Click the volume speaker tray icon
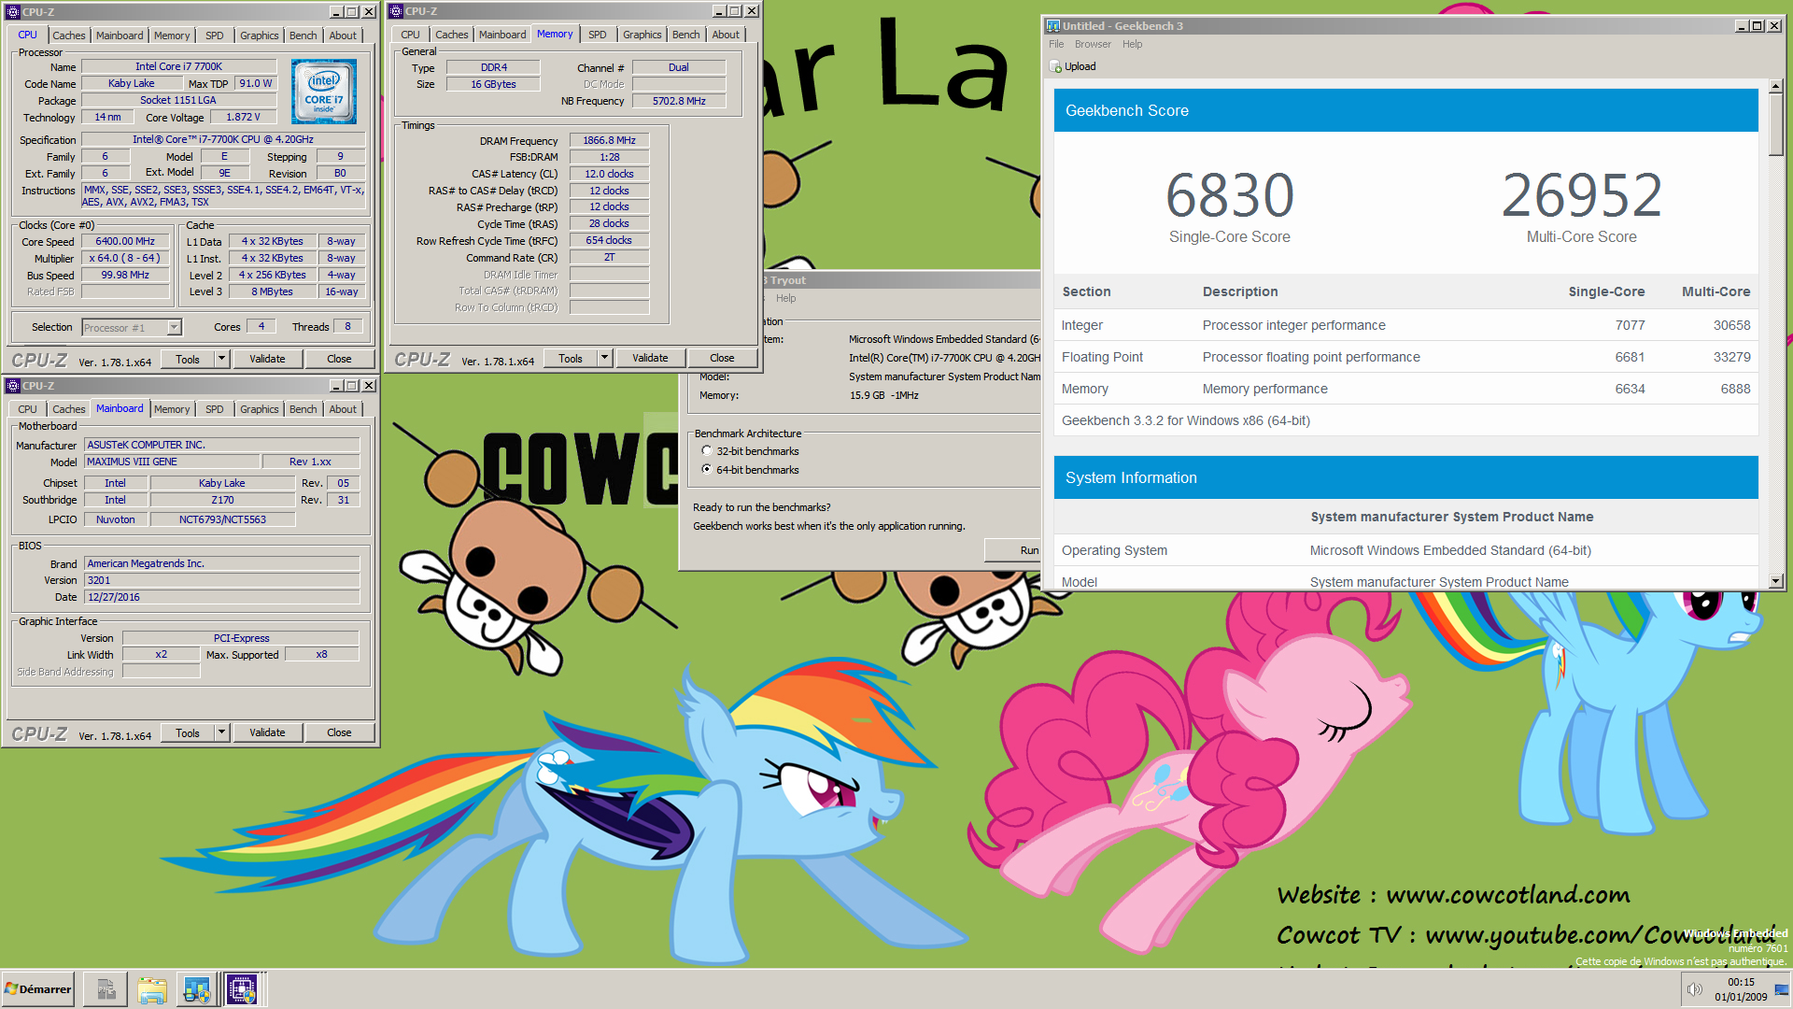The width and height of the screenshot is (1793, 1009). tap(1694, 989)
